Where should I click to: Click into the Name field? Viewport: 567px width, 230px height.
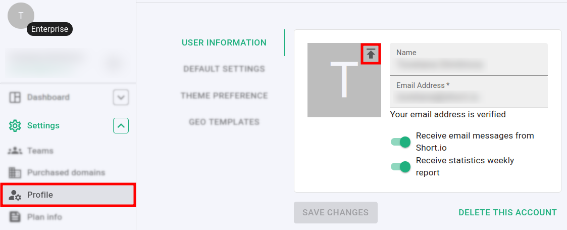469,64
